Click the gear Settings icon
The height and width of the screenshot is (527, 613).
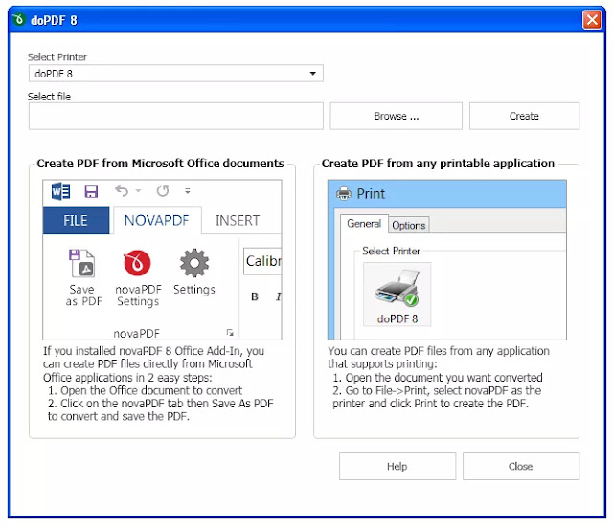[194, 263]
